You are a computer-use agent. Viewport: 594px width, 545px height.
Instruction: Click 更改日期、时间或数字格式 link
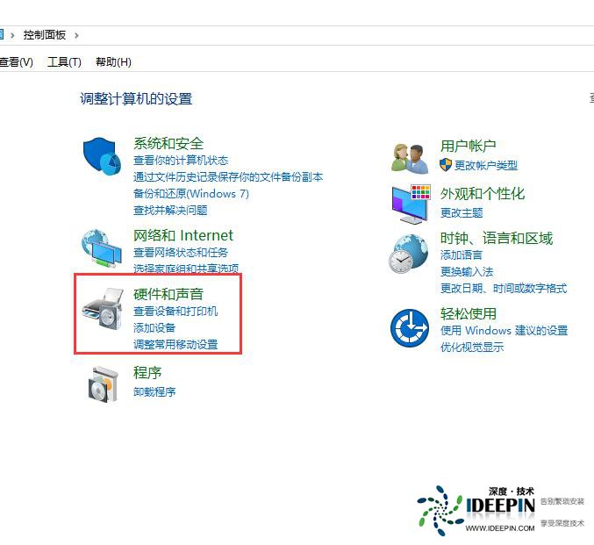pyautogui.click(x=504, y=289)
